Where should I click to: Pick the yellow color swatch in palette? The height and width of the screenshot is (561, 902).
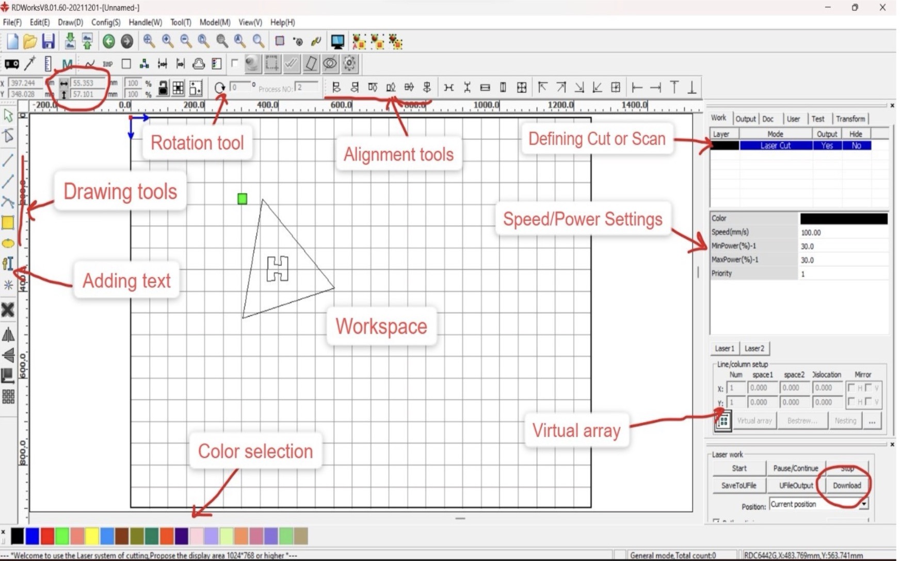click(x=92, y=536)
